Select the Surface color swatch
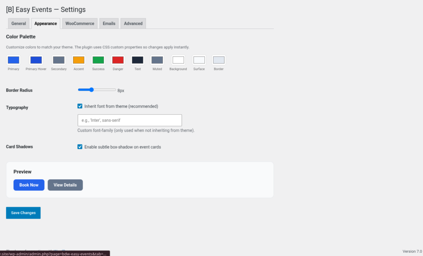The width and height of the screenshot is (423, 256). pyautogui.click(x=199, y=60)
